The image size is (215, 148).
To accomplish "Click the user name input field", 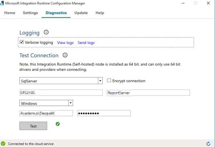I will [46, 113].
